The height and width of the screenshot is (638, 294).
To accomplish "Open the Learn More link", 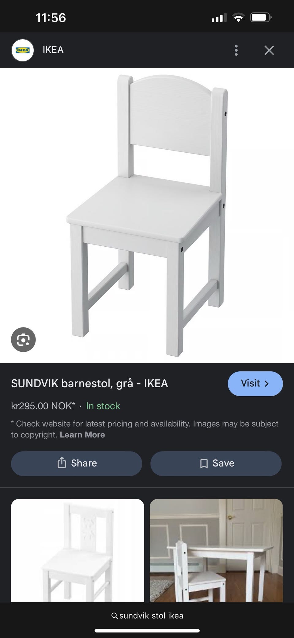I will 82,435.
